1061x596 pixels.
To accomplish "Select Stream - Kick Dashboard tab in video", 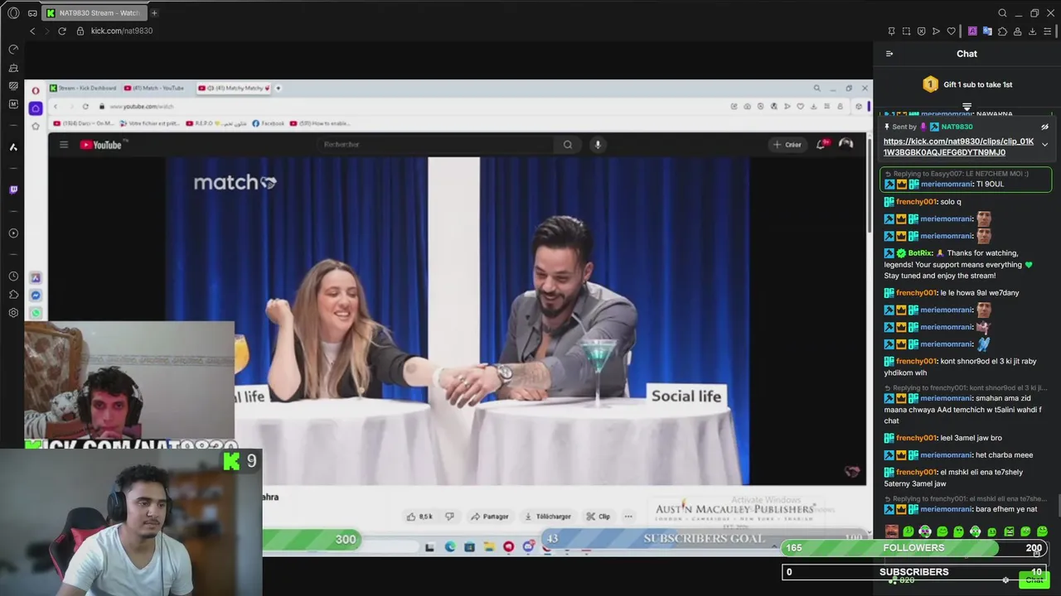I will (x=83, y=88).
